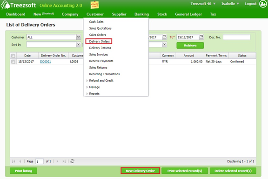
Task: Open the What's New sticky note
Action: click(94, 5)
